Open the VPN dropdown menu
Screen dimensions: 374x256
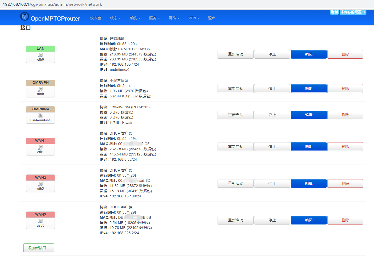[194, 18]
